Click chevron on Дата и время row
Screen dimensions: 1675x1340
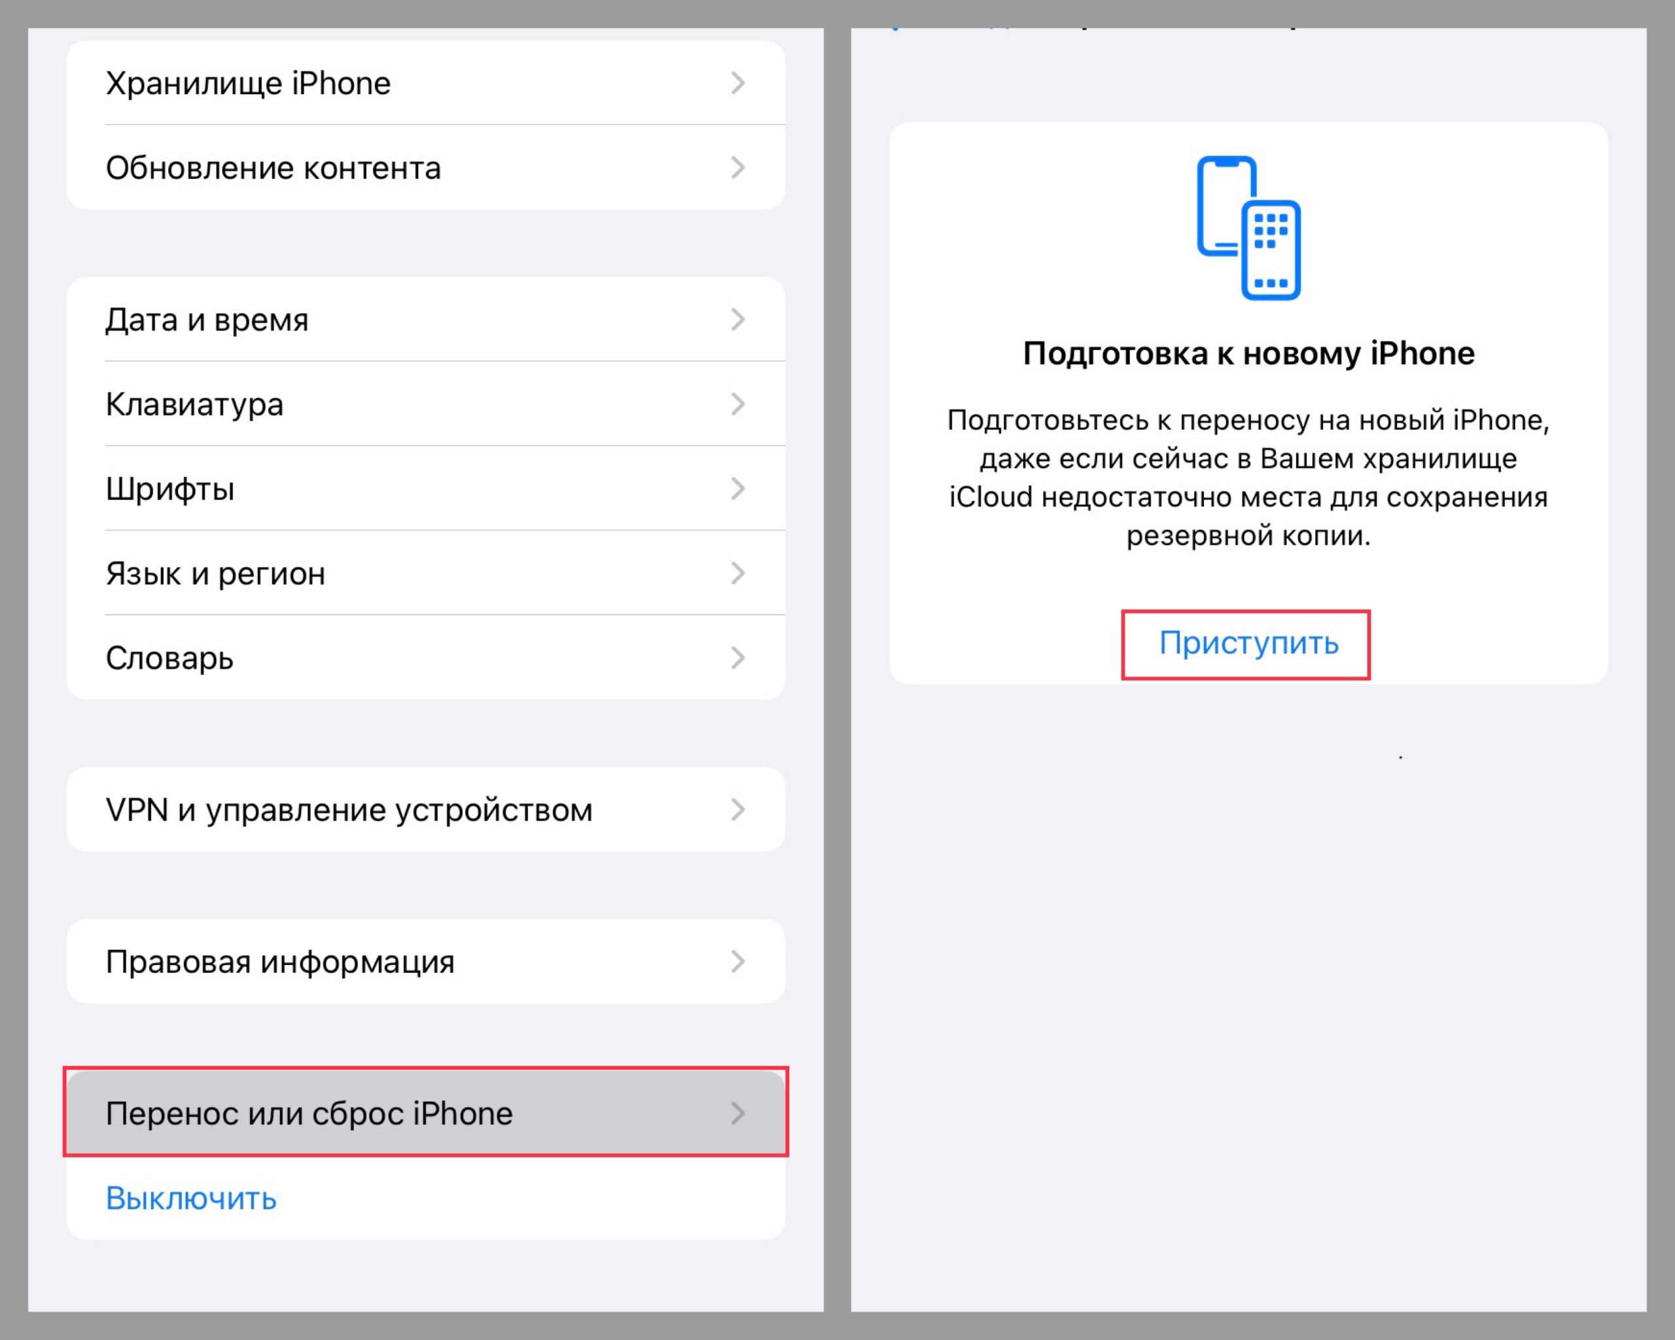[x=738, y=319]
